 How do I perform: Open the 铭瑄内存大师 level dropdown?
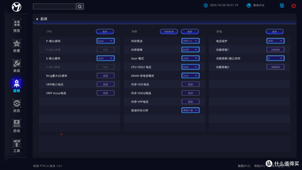click(190, 110)
